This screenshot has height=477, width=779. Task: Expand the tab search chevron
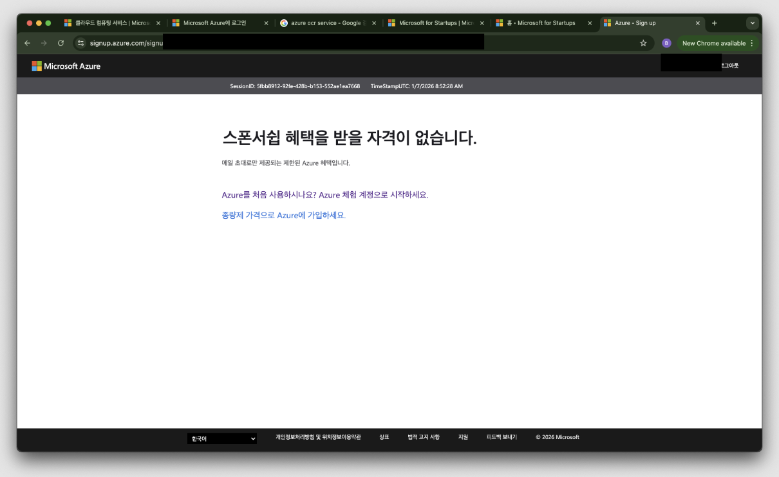pos(753,23)
